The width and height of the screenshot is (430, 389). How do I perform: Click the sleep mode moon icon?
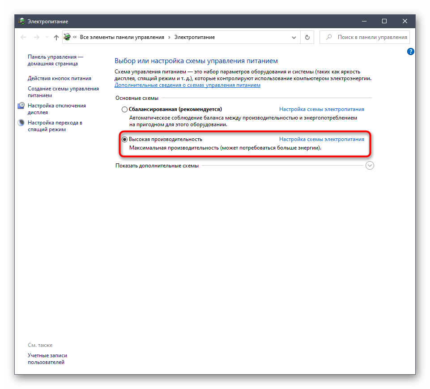21,123
